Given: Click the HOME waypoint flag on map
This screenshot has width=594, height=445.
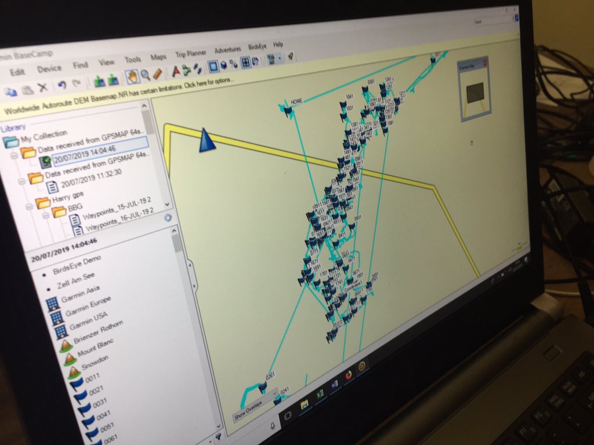Looking at the screenshot, I should click(x=288, y=111).
